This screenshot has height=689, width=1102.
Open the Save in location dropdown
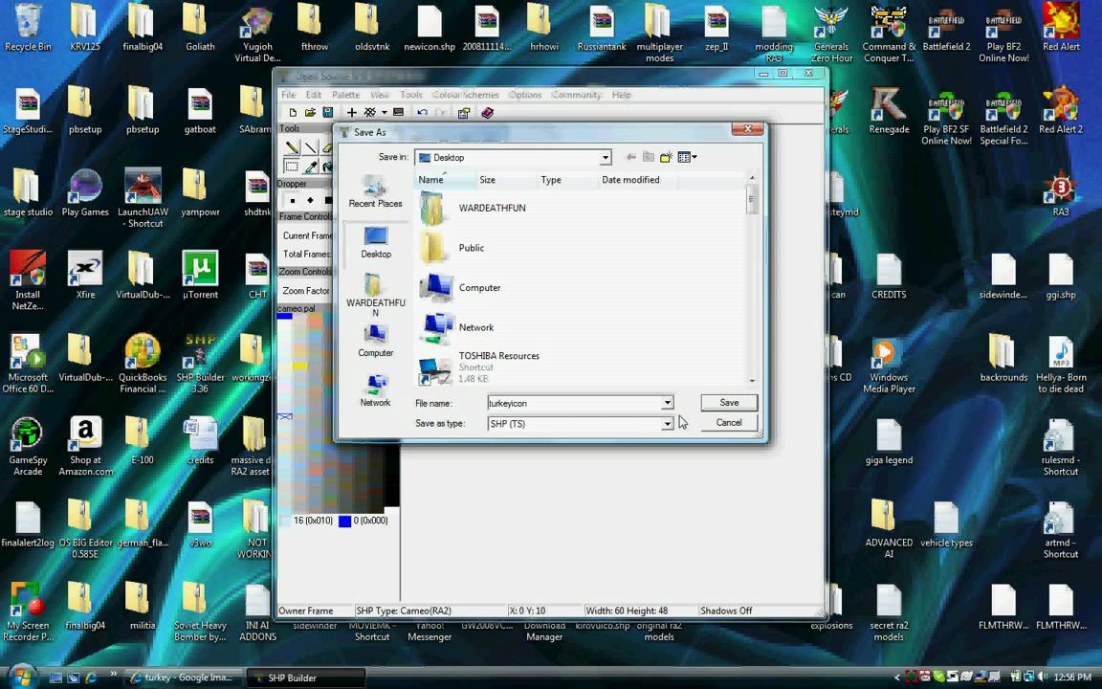point(605,157)
